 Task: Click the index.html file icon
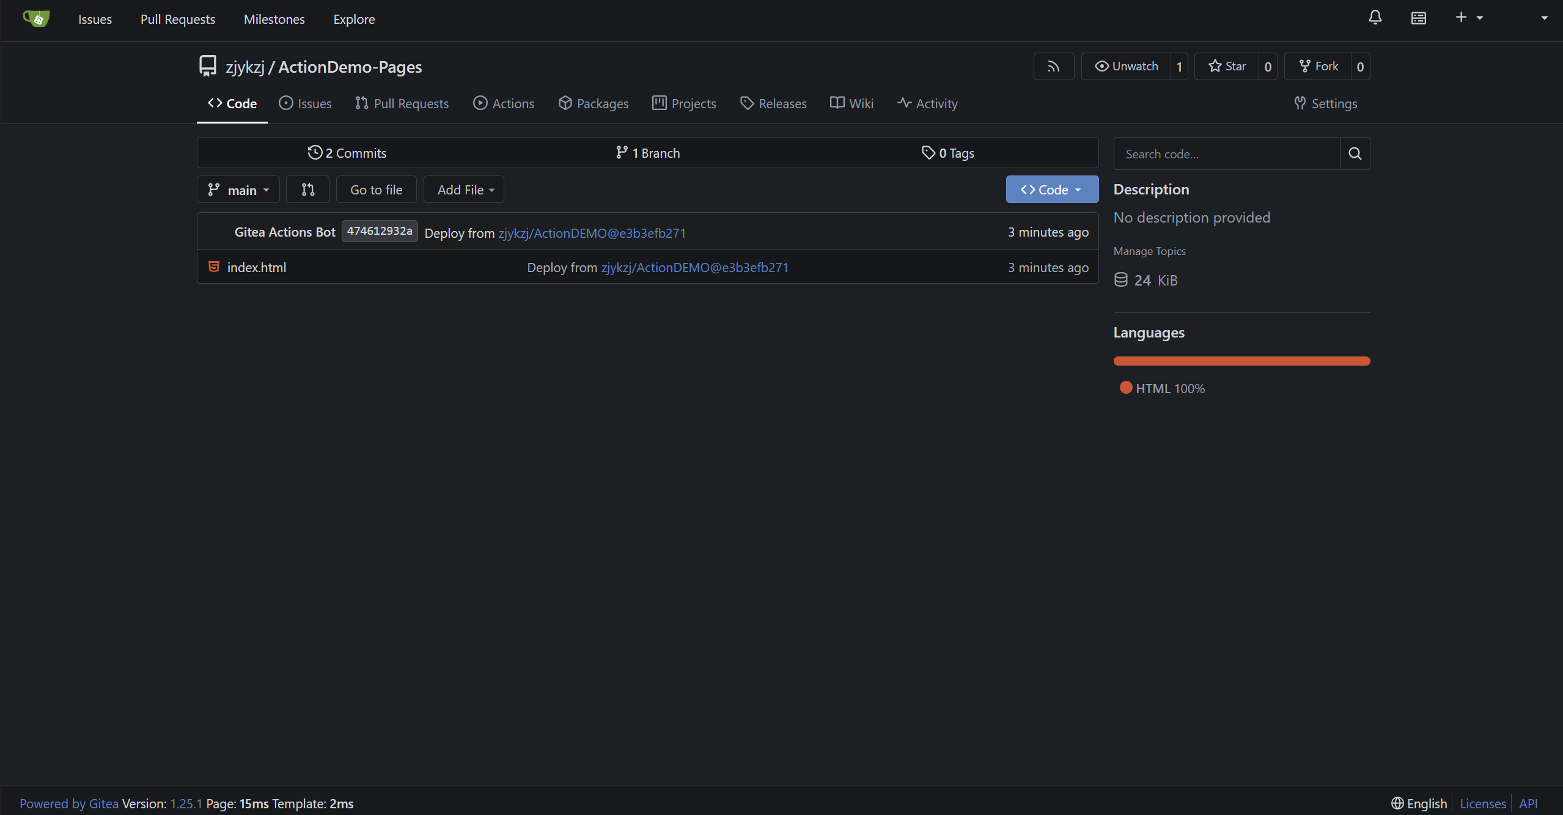(213, 267)
